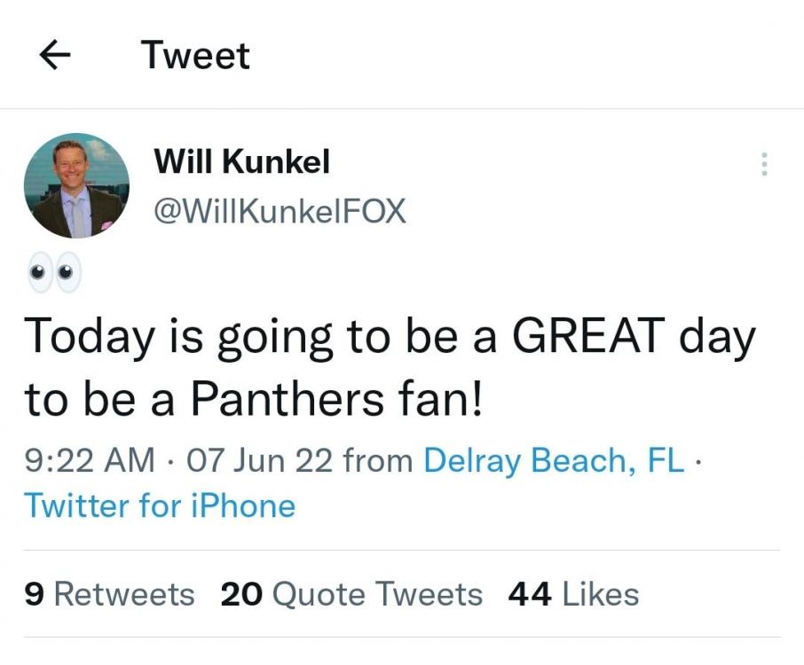This screenshot has height=665, width=804.
Task: Click the Twitter for iPhone source link
Action: 160,506
